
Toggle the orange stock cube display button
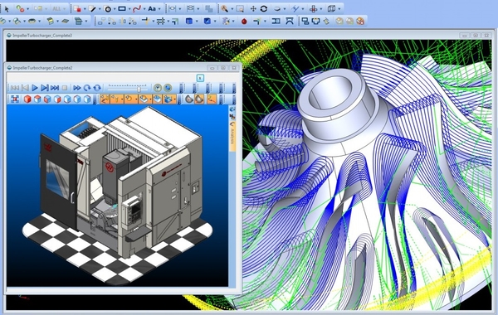157,99
